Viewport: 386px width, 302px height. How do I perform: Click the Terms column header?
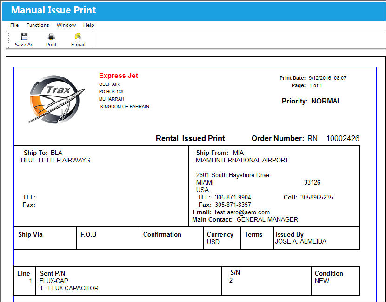tap(253, 234)
